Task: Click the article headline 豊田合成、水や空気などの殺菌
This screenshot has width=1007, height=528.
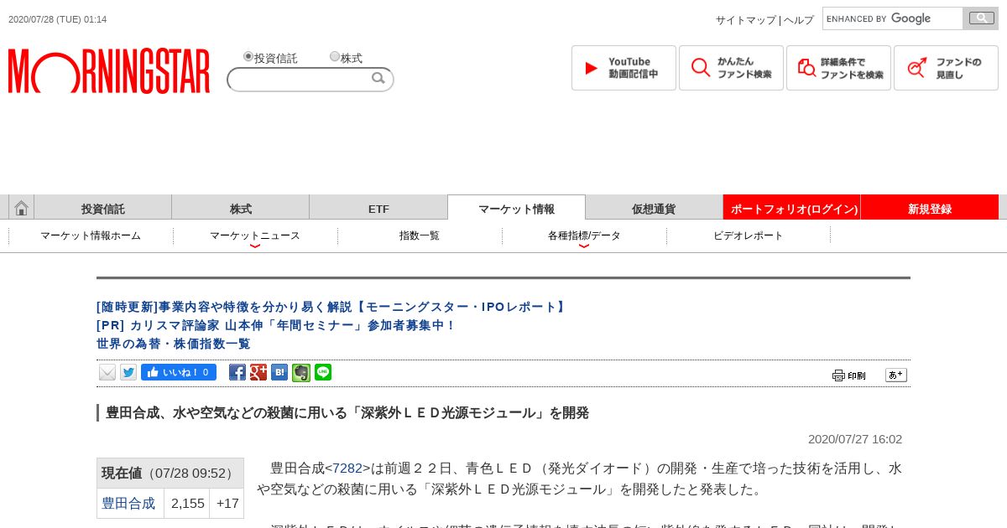Action: click(x=347, y=413)
